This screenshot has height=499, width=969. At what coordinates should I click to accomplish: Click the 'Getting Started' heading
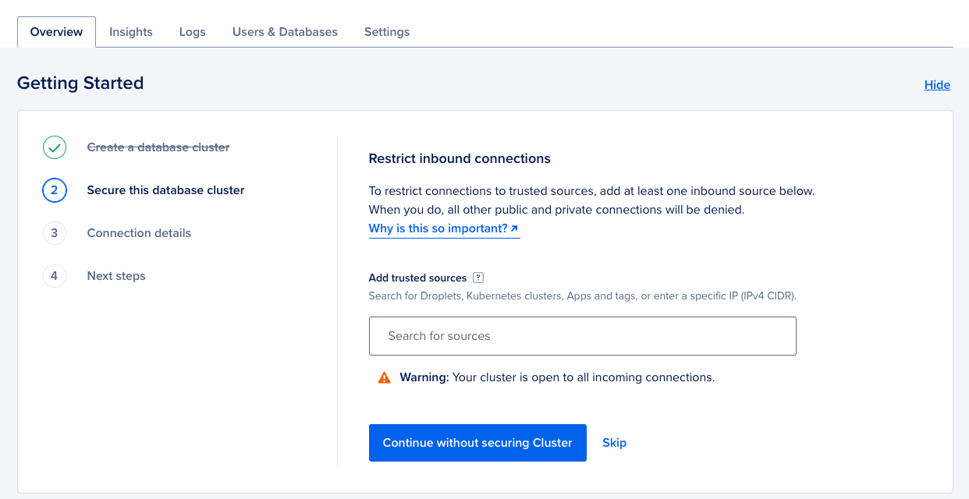(80, 83)
